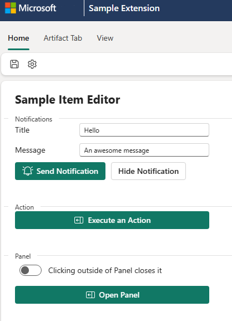The height and width of the screenshot is (321, 232).
Task: Open the Artifact Tab
Action: click(x=63, y=38)
